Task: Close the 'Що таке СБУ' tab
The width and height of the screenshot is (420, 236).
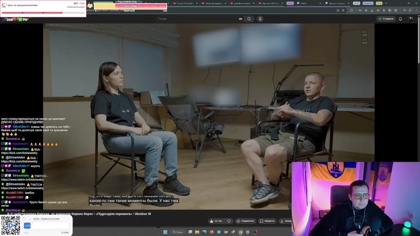Action: [x=282, y=3]
